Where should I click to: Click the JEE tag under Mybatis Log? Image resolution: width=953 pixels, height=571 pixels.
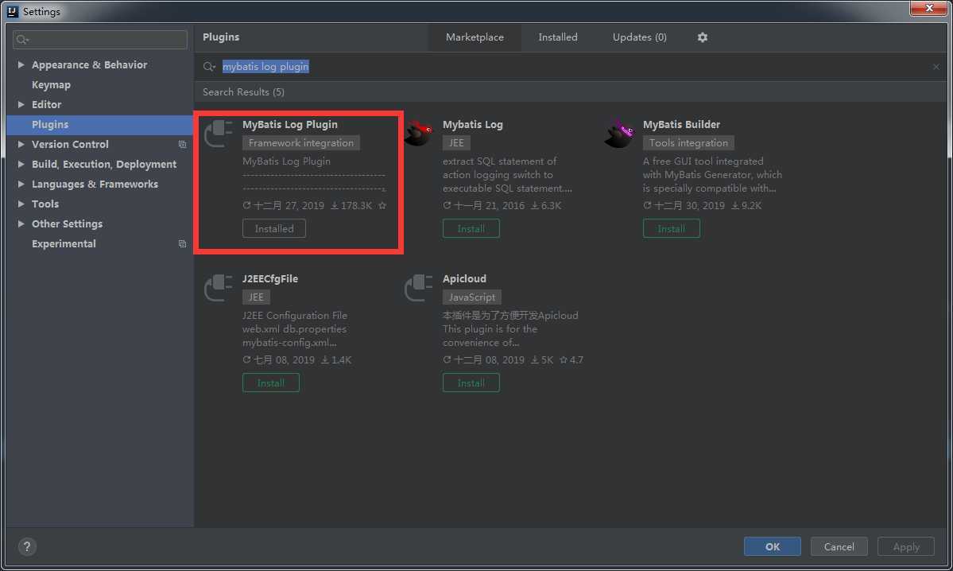[456, 143]
